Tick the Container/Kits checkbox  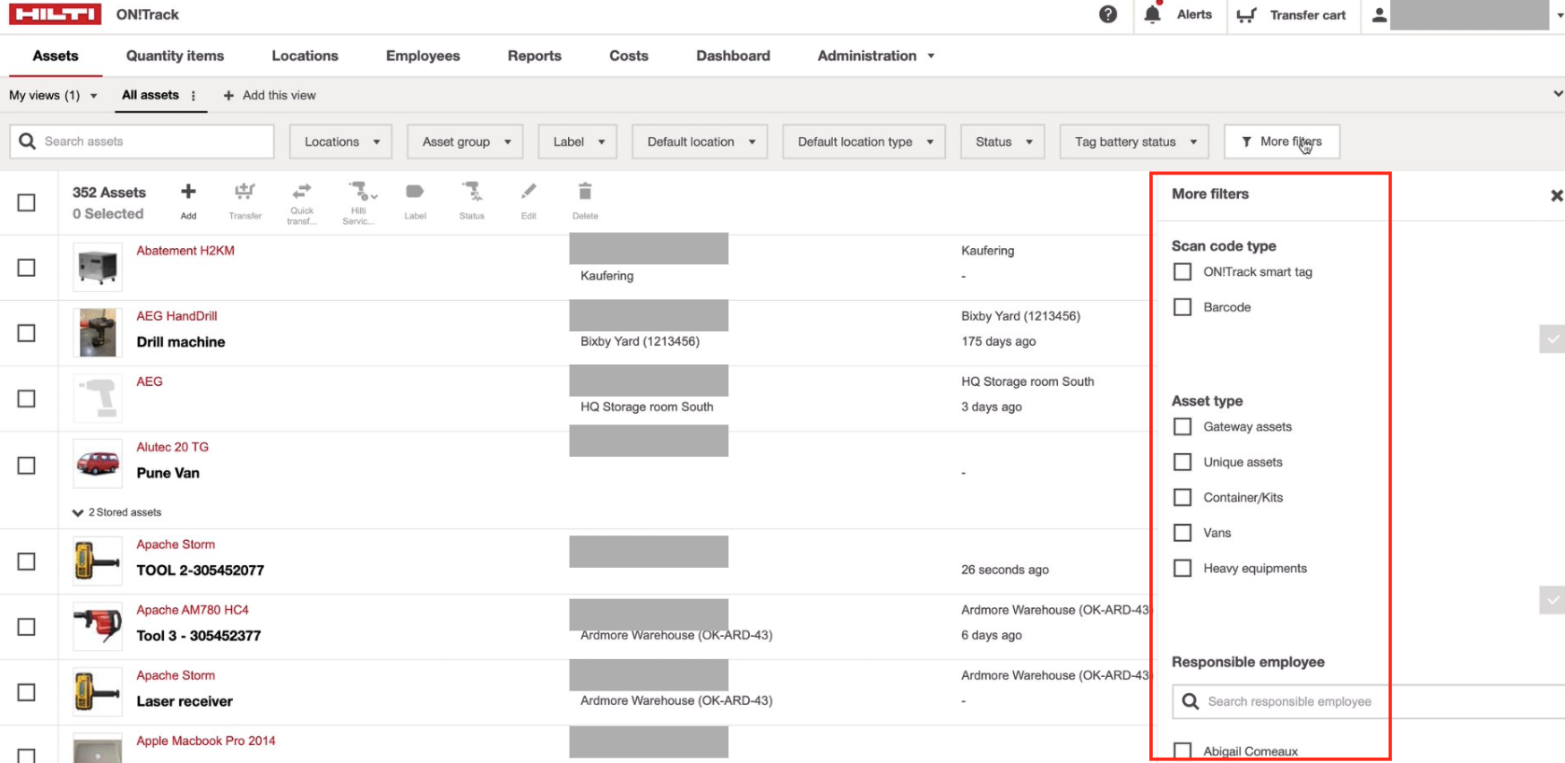tap(1182, 497)
